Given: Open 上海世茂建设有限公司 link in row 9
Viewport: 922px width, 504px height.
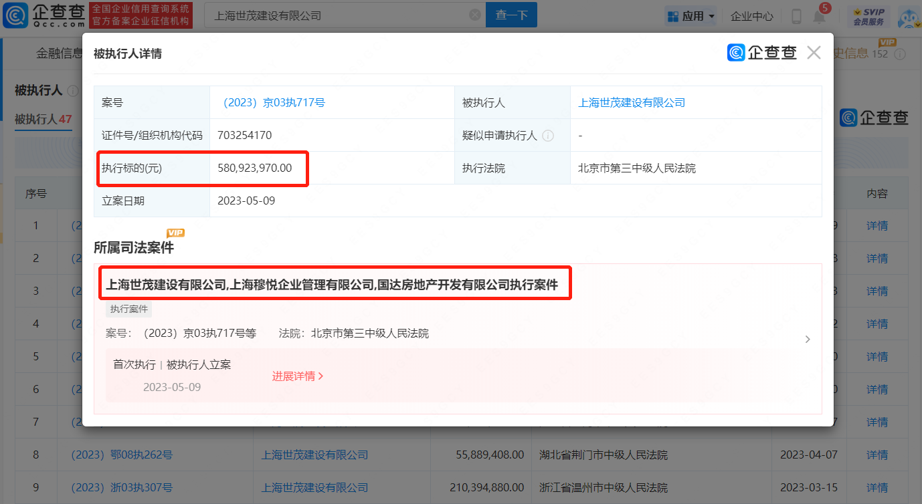Looking at the screenshot, I should coord(314,488).
